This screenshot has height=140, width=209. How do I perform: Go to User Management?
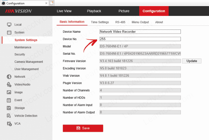(x=26, y=69)
